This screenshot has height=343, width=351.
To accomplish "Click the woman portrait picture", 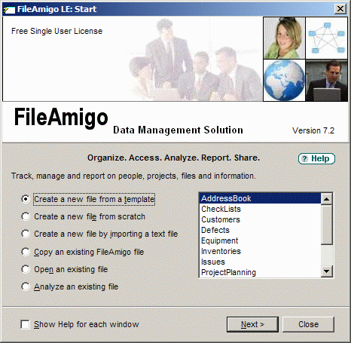I will tap(284, 38).
